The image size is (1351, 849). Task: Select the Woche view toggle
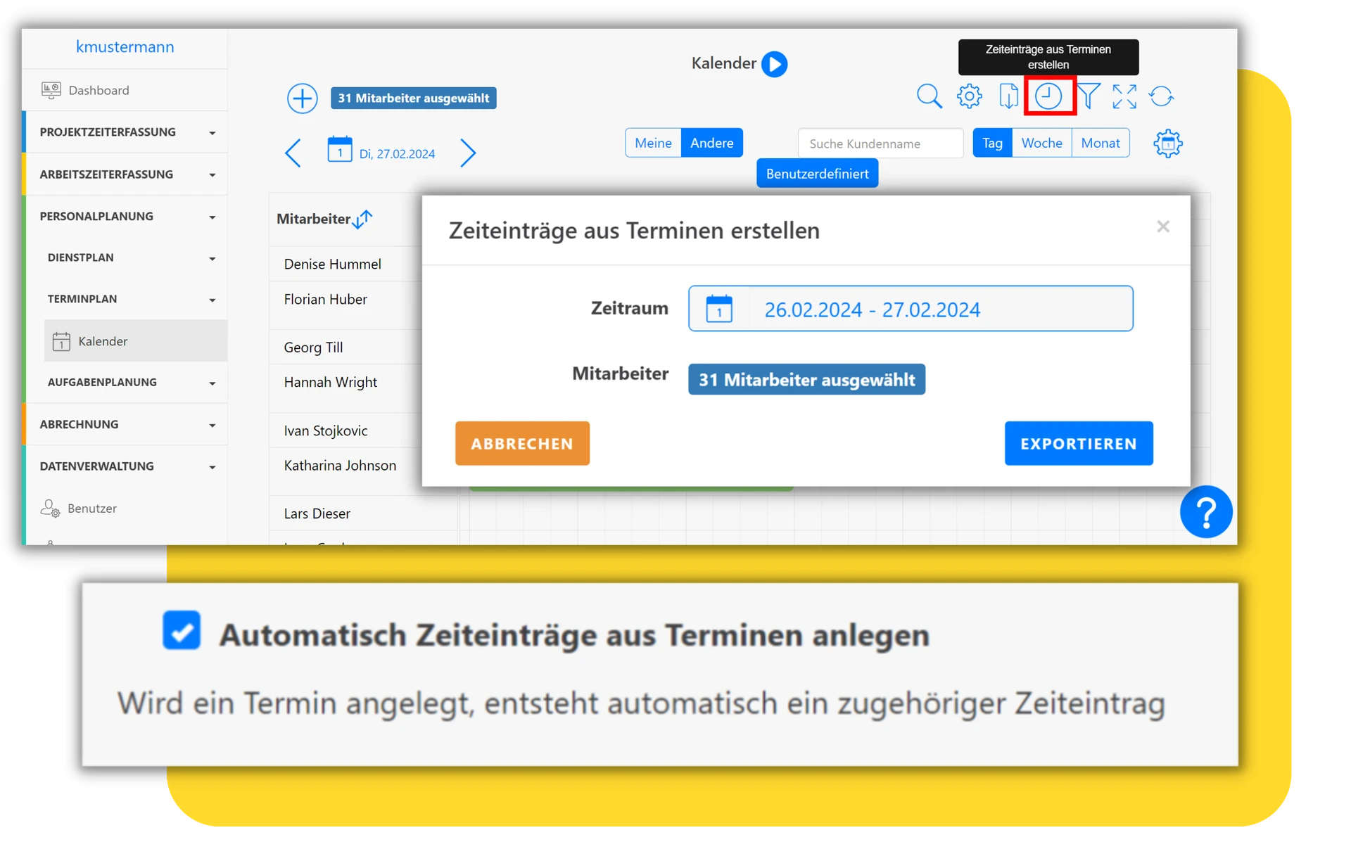[1042, 142]
